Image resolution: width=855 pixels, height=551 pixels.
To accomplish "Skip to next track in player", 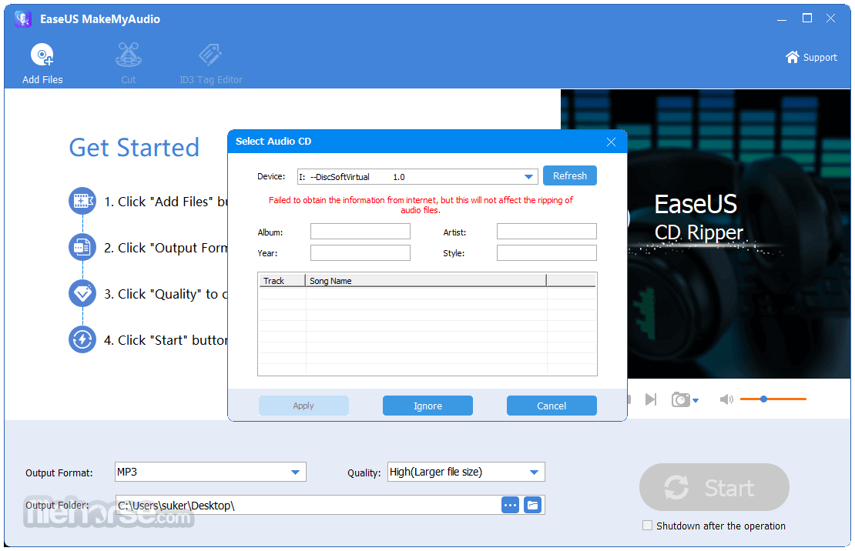I will [x=651, y=399].
